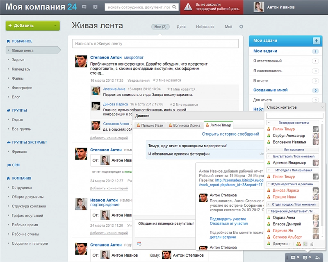The width and height of the screenshot is (328, 262).
Task: Close the Список контактов panel
Action: click(322, 107)
